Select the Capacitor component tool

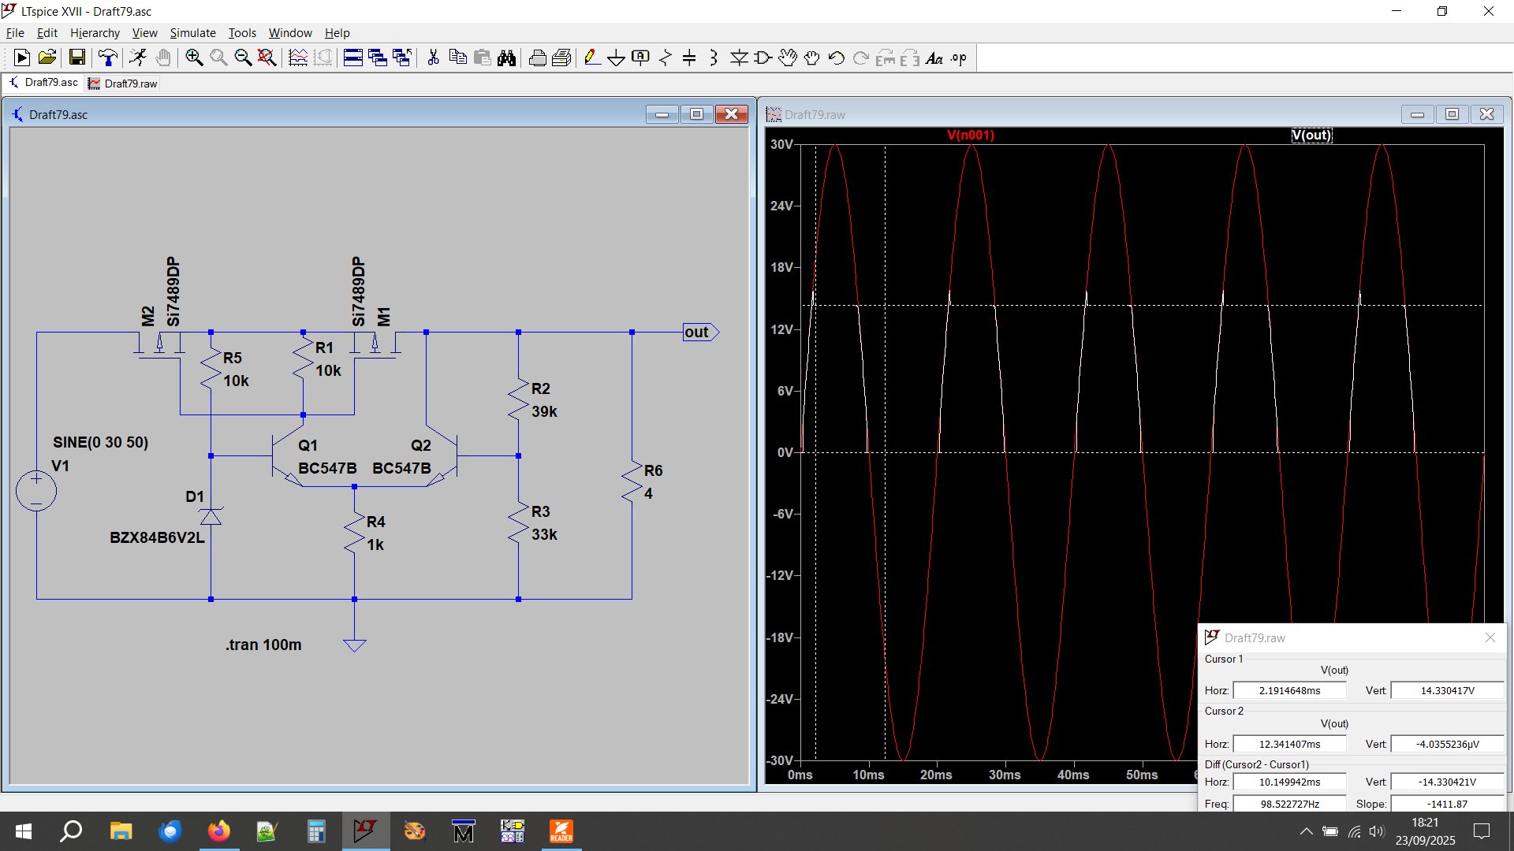pyautogui.click(x=689, y=58)
